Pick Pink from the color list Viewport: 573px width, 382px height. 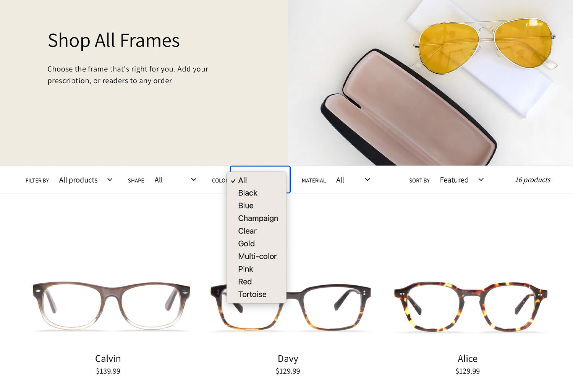(256, 269)
